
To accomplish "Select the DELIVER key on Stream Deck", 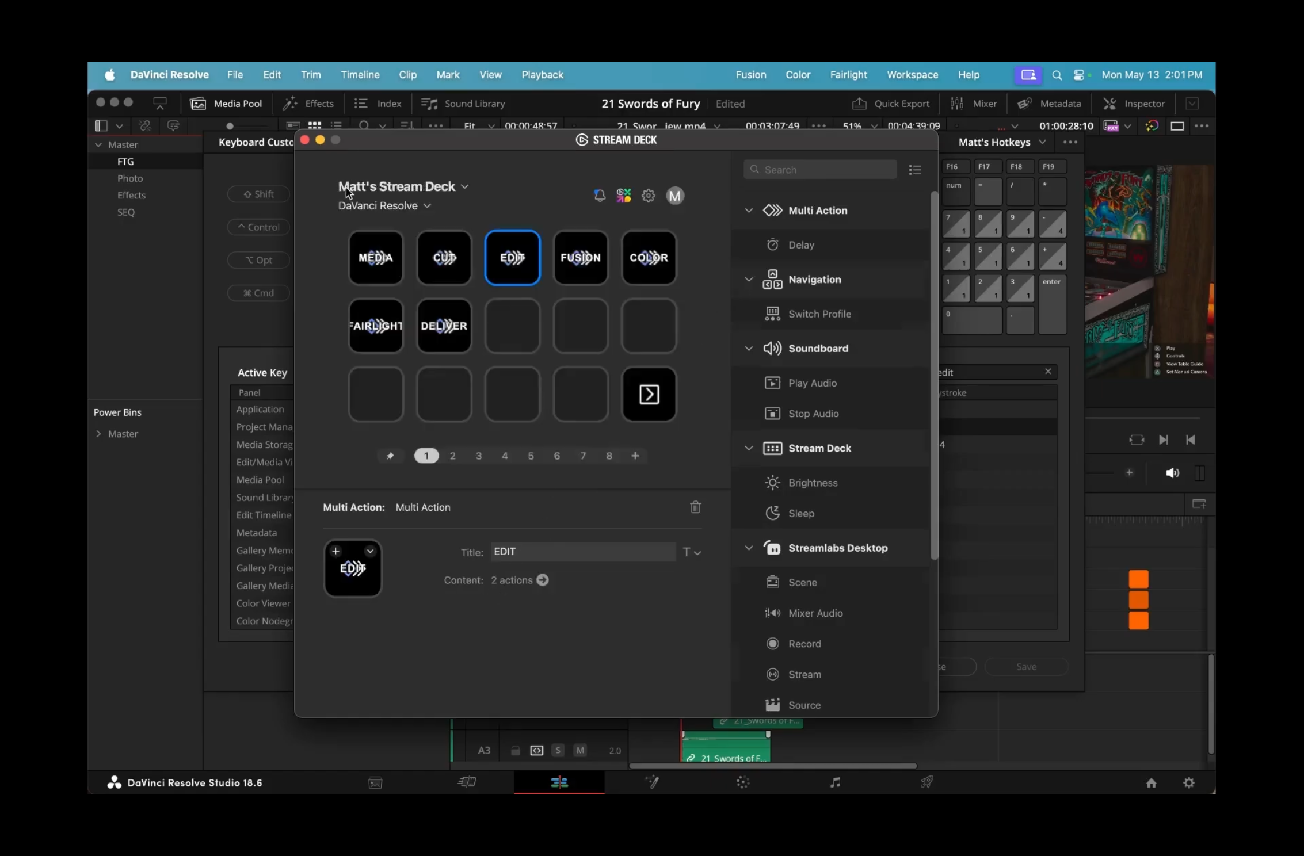I will coord(444,326).
